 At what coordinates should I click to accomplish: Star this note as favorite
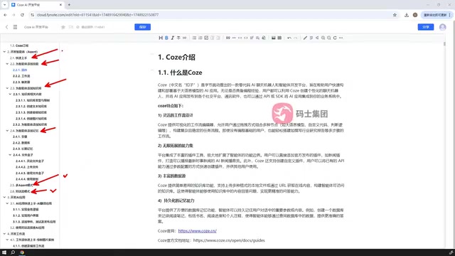tap(63, 27)
